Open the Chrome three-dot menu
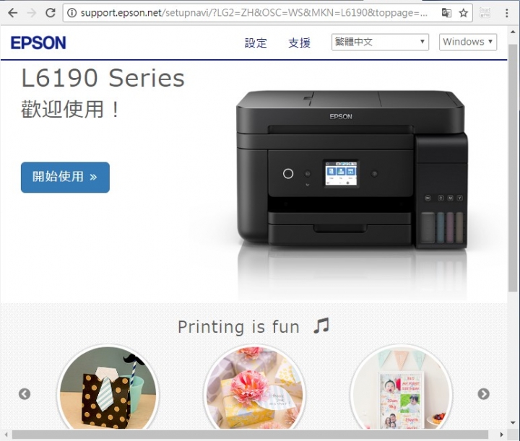520x441 pixels. 506,13
